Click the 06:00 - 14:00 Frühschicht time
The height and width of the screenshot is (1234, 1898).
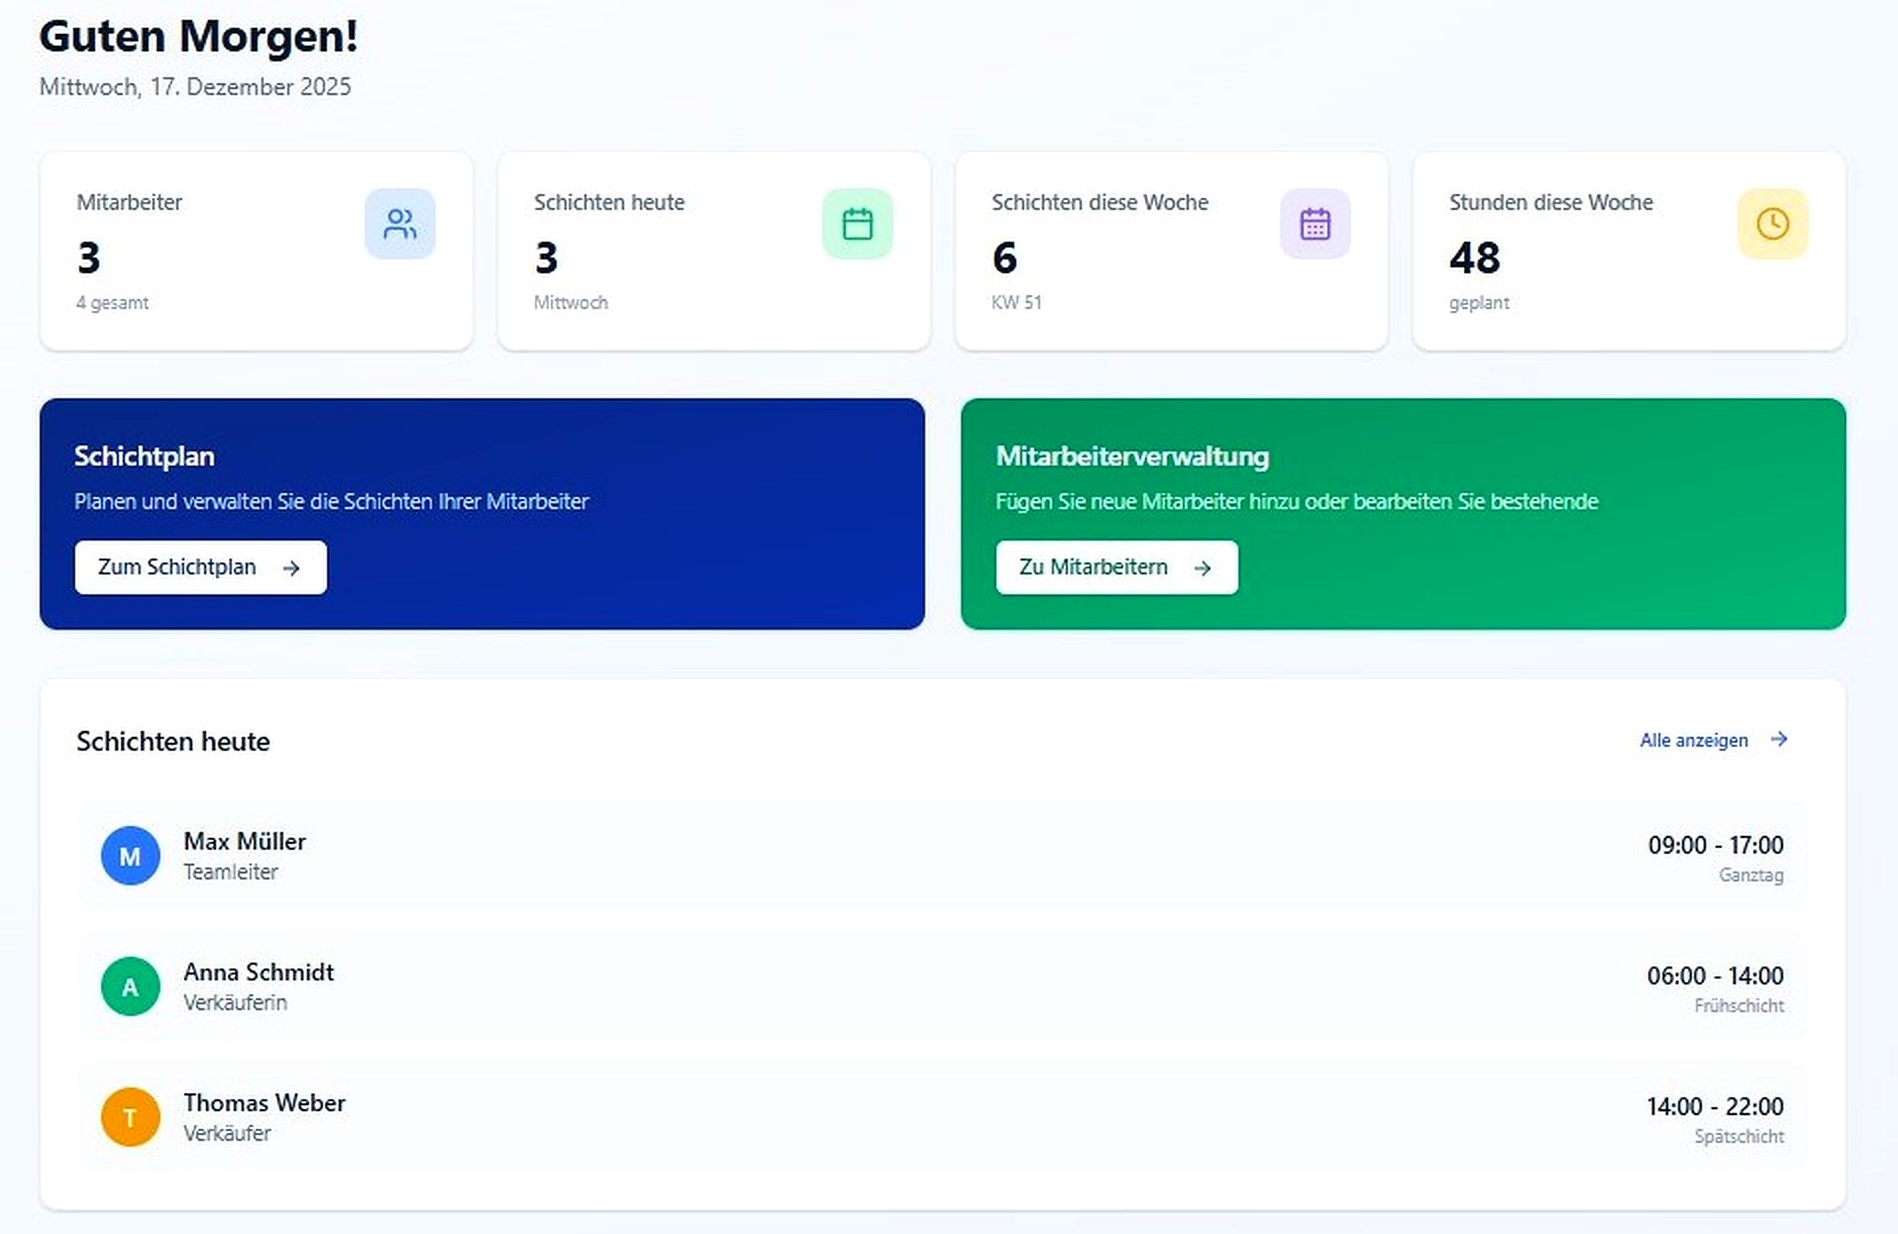1715,977
